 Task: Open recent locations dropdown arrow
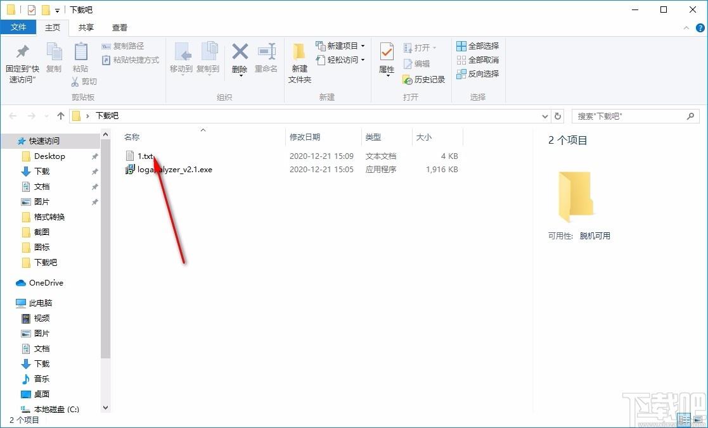point(46,116)
